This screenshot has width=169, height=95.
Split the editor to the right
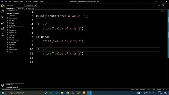[163, 5]
